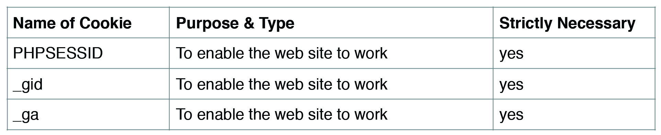Select the purpose text in _gid row

(282, 84)
